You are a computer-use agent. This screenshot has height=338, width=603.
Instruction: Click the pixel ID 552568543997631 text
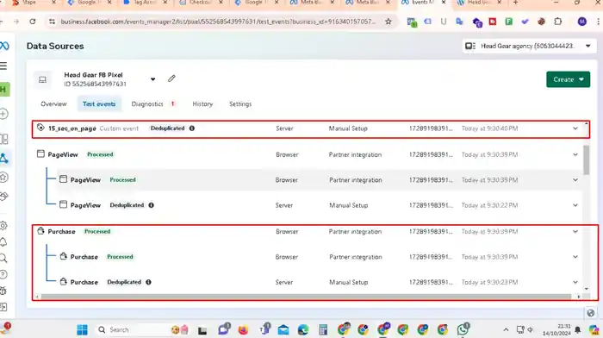point(95,84)
